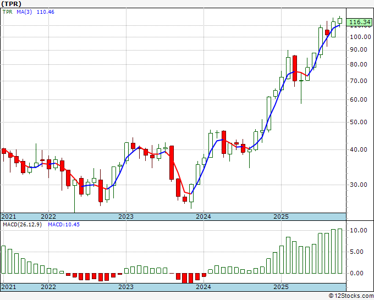Click the 90.00 price axis label
Viewport: 374px width, 300px height.
click(x=358, y=49)
